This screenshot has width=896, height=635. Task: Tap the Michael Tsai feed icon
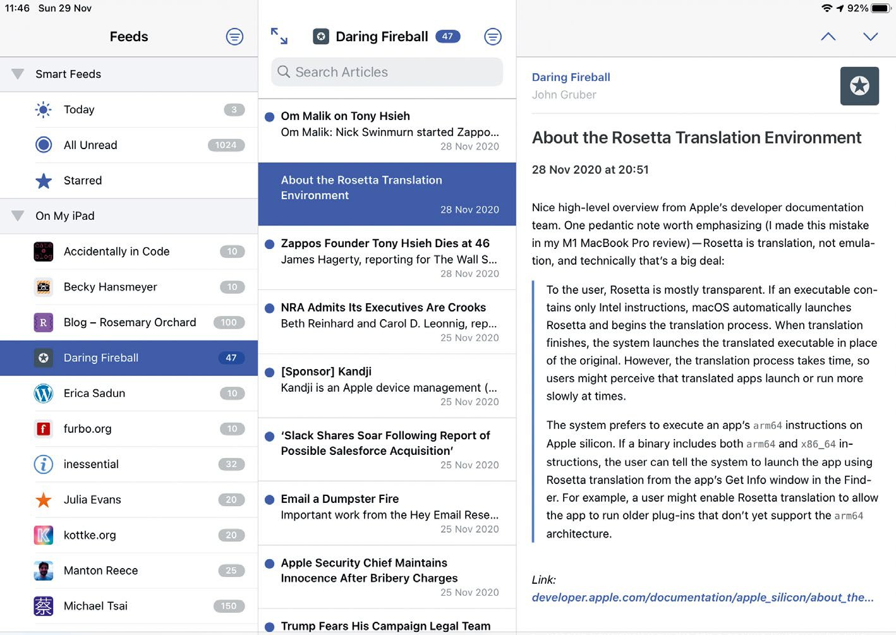click(44, 606)
